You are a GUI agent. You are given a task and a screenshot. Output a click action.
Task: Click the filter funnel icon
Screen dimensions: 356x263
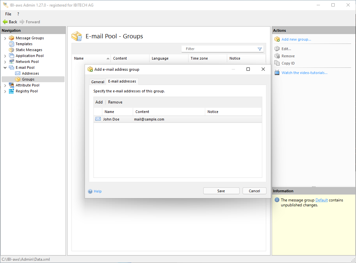click(260, 49)
